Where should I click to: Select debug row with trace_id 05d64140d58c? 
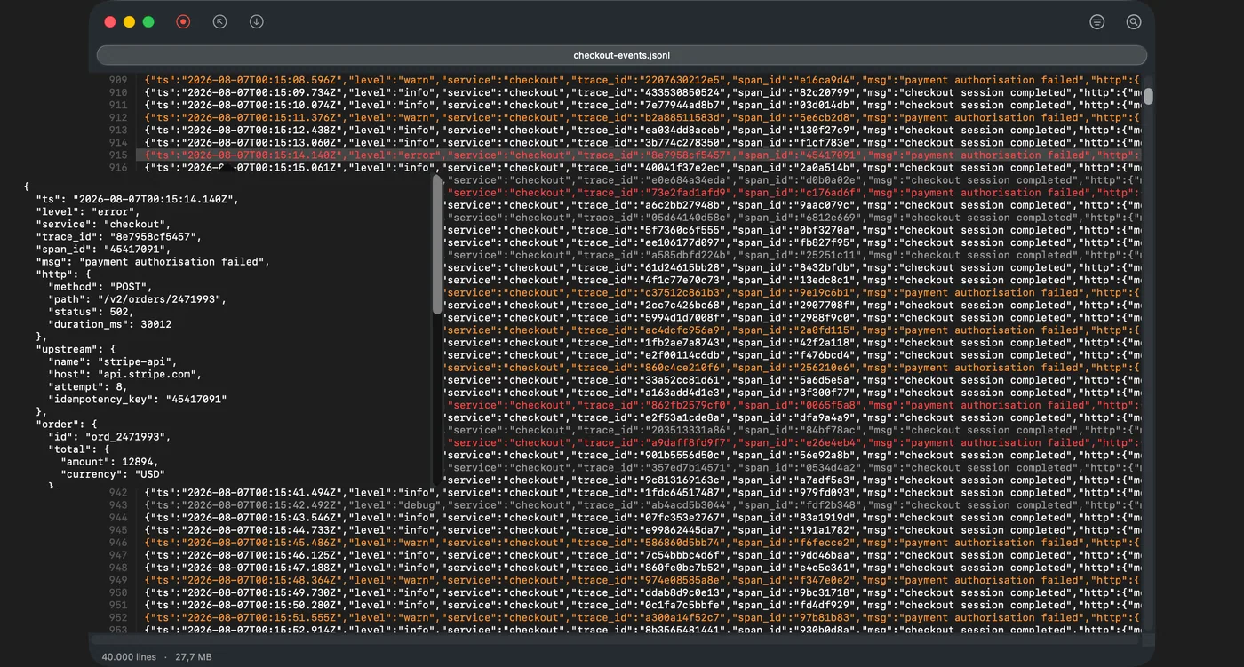click(793, 218)
